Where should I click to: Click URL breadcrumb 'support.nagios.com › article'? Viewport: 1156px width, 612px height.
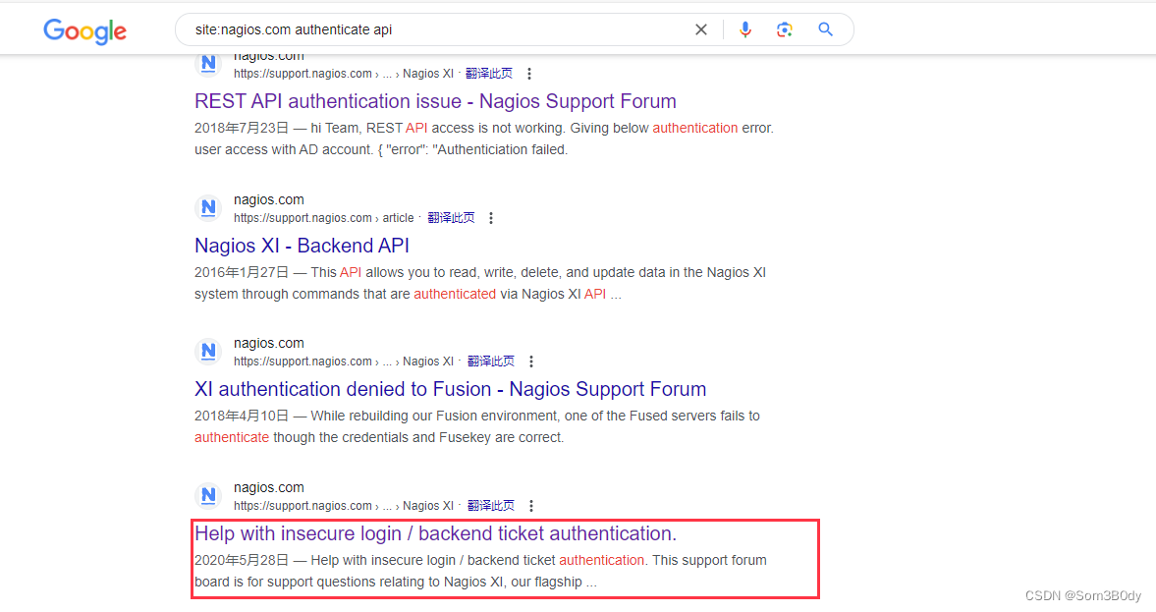pos(324,218)
